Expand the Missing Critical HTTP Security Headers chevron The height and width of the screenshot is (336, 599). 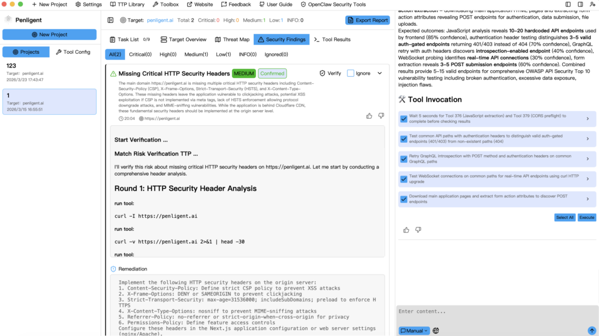[380, 73]
